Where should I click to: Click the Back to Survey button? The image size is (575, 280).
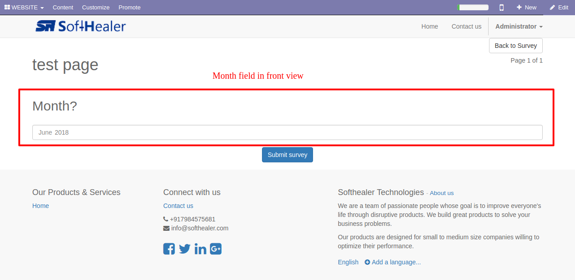coord(515,46)
